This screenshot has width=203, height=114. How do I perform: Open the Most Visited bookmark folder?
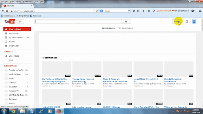point(7,16)
